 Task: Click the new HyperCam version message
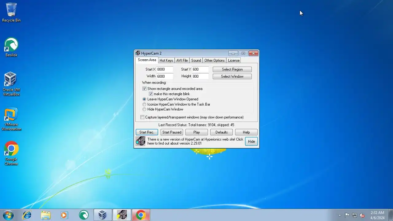click(195, 141)
